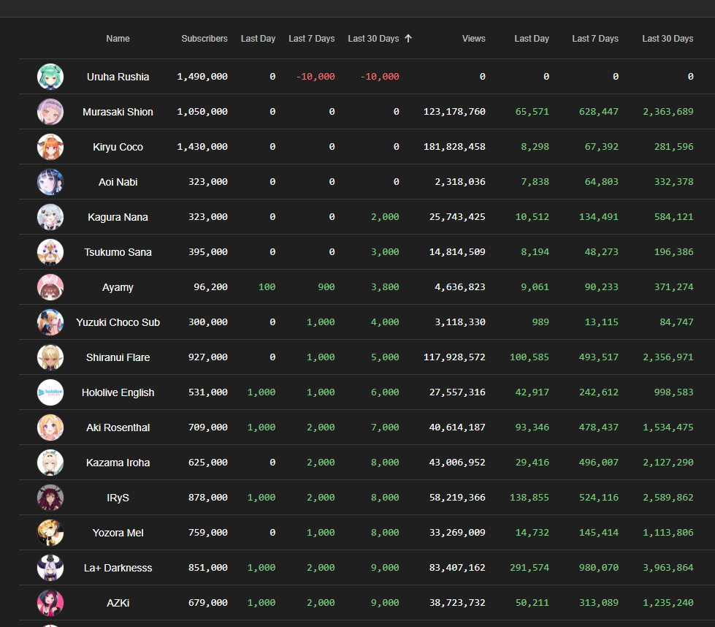Sort by subscribers Last Day header

258,39
